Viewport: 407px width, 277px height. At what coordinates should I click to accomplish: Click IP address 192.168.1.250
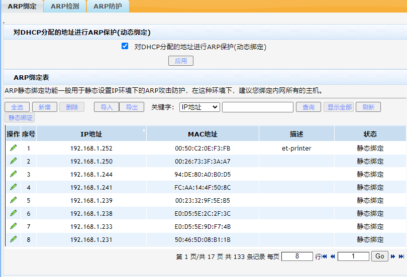91,161
